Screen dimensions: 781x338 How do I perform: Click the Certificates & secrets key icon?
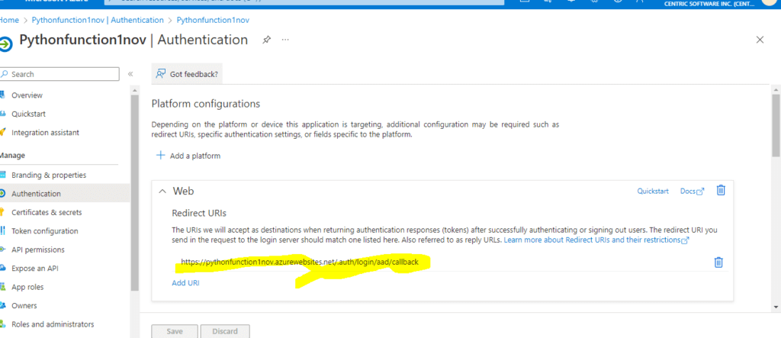coord(2,212)
